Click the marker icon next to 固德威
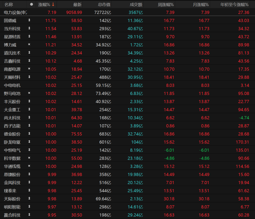 pos(29,20)
